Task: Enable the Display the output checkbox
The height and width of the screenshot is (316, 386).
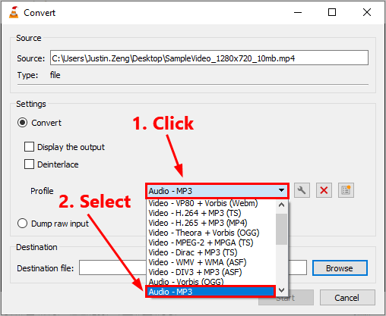Action: click(x=29, y=147)
